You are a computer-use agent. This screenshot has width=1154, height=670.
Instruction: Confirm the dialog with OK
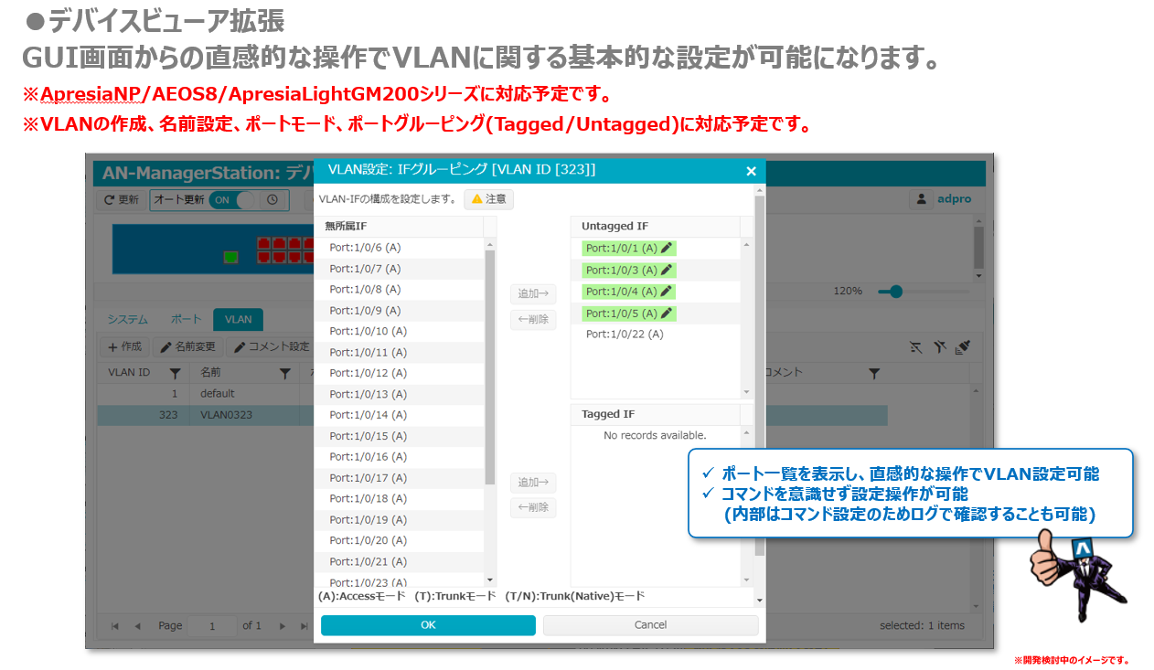[428, 625]
